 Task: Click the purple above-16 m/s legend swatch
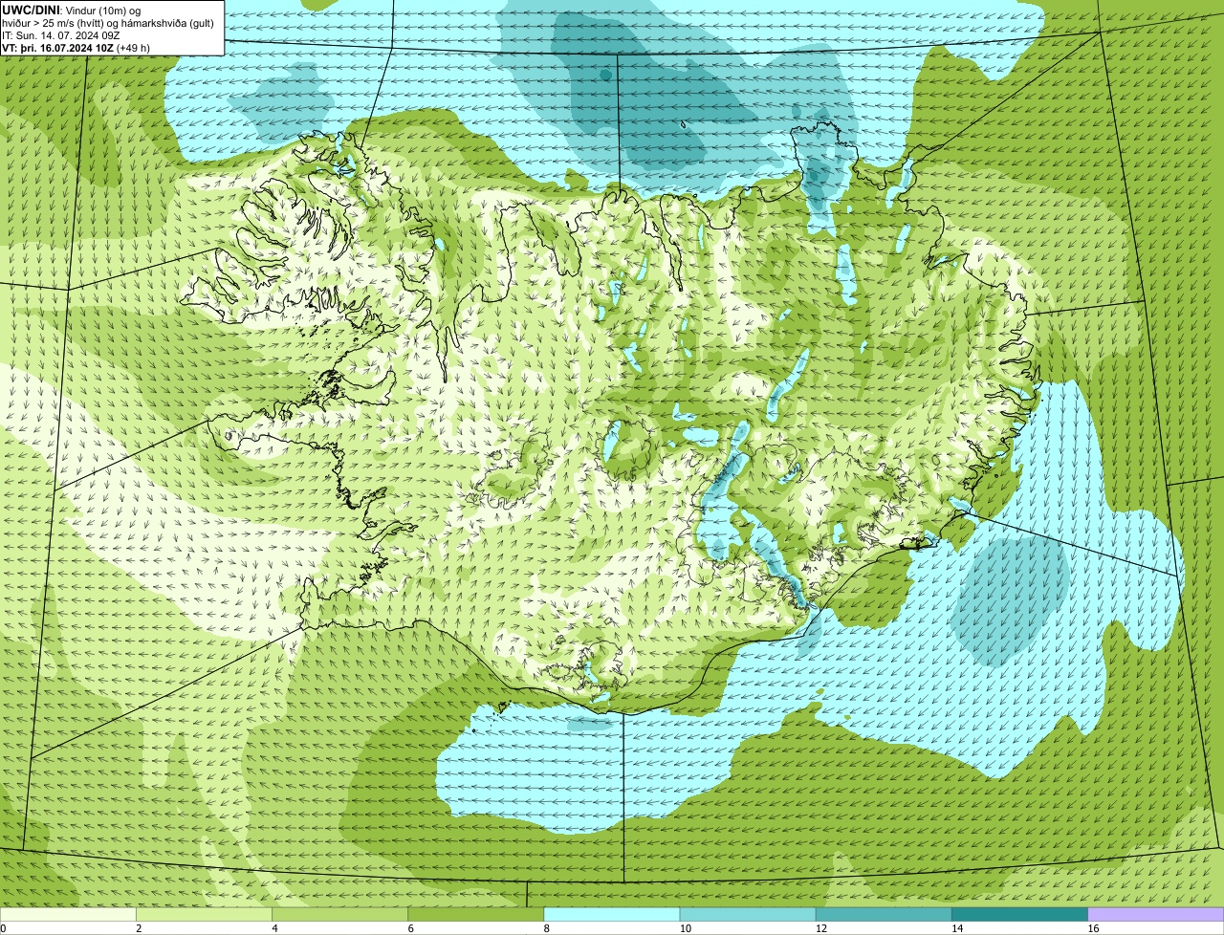pos(1155,915)
